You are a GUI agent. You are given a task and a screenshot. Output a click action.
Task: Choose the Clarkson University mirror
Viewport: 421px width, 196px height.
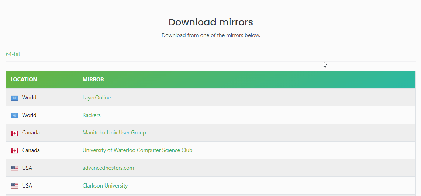105,186
